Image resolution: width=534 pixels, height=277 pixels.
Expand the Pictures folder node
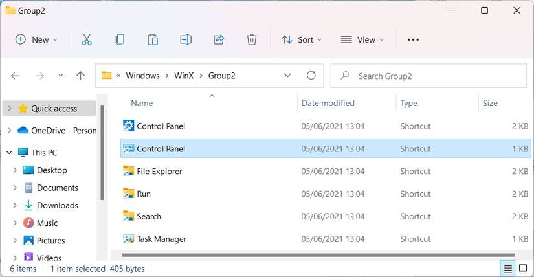click(x=15, y=241)
